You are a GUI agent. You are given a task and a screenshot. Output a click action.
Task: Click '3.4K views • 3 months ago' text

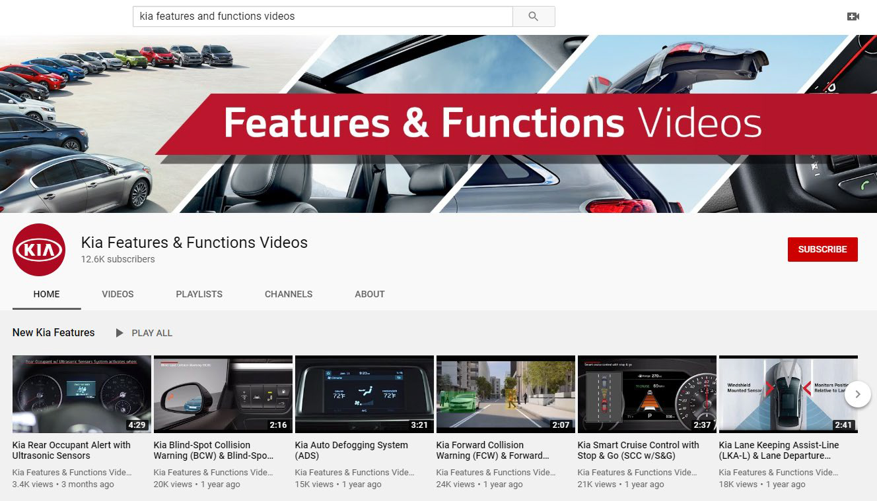(63, 484)
